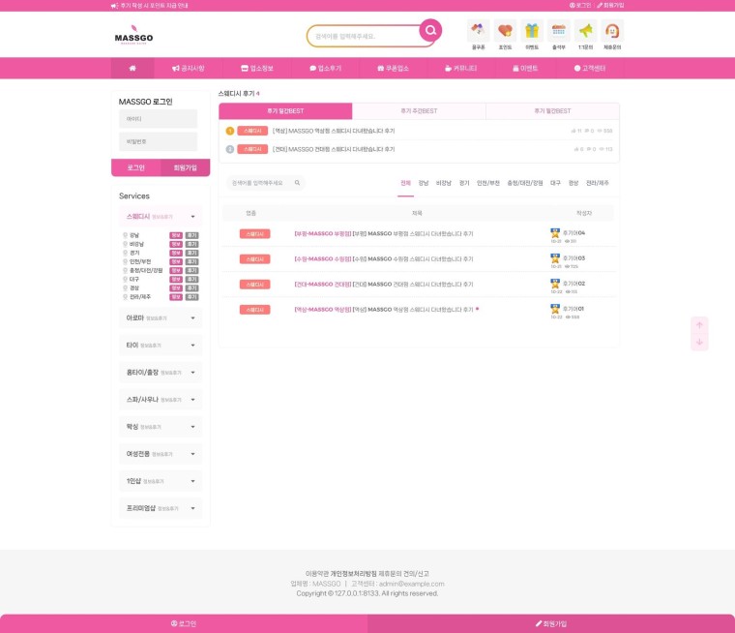Image resolution: width=735 pixels, height=633 pixels.
Task: Open the headset 제휴문의 icon
Action: 612,31
